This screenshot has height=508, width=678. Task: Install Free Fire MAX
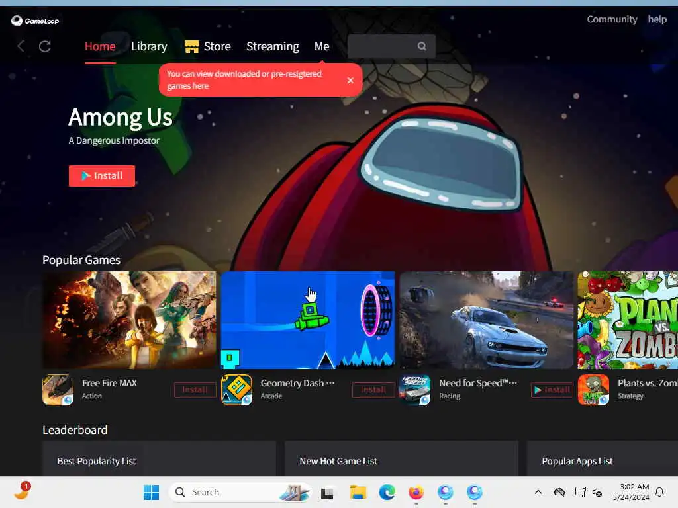point(195,390)
